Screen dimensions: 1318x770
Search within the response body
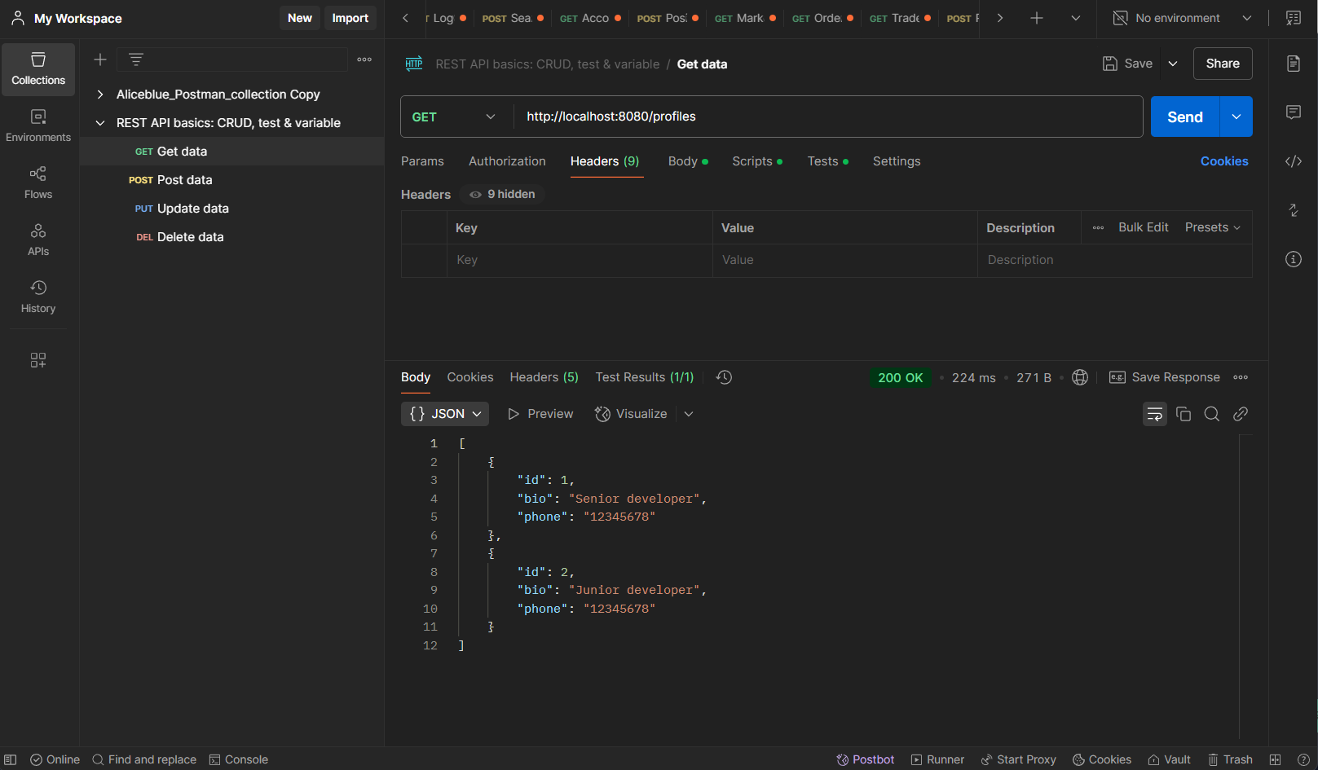pos(1212,414)
